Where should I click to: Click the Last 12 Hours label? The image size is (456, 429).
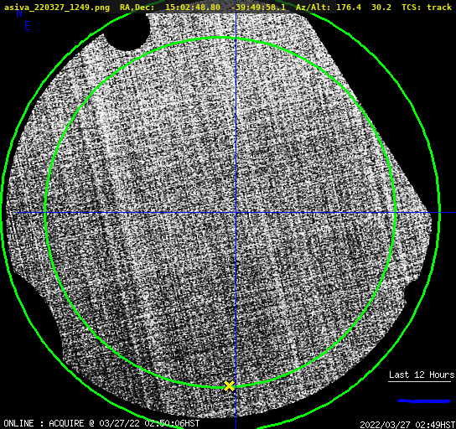(422, 375)
